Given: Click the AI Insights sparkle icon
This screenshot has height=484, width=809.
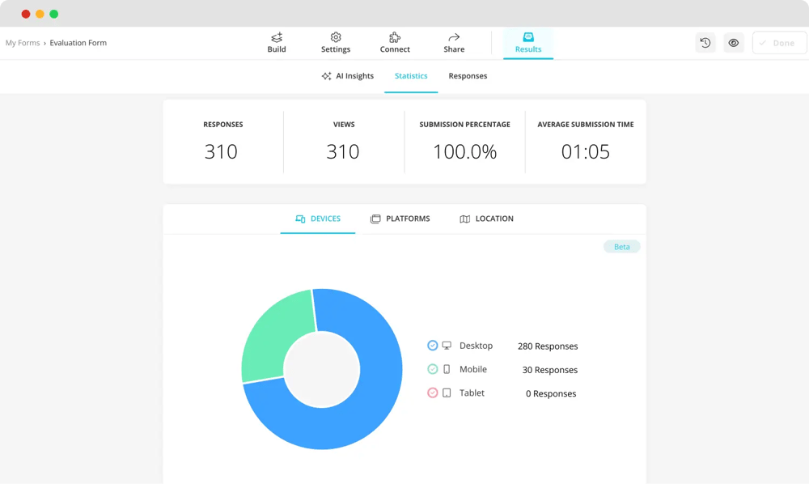Looking at the screenshot, I should 326,76.
